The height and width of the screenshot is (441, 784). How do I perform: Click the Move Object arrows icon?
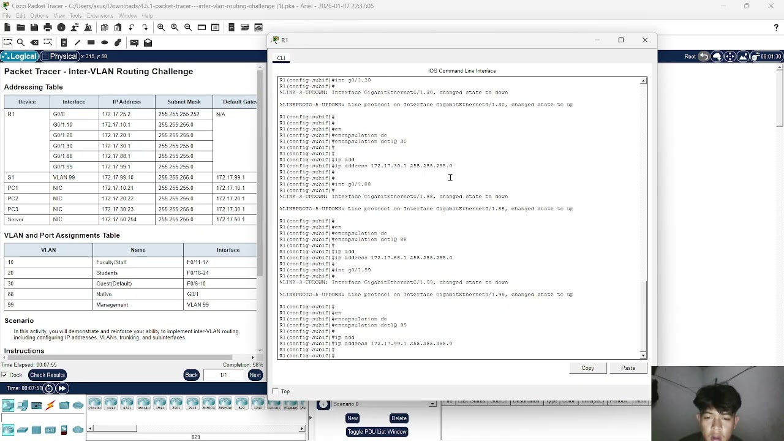[730, 56]
